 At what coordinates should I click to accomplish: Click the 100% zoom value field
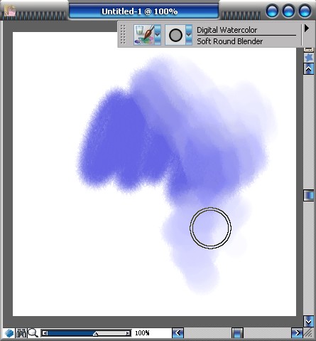coord(142,333)
